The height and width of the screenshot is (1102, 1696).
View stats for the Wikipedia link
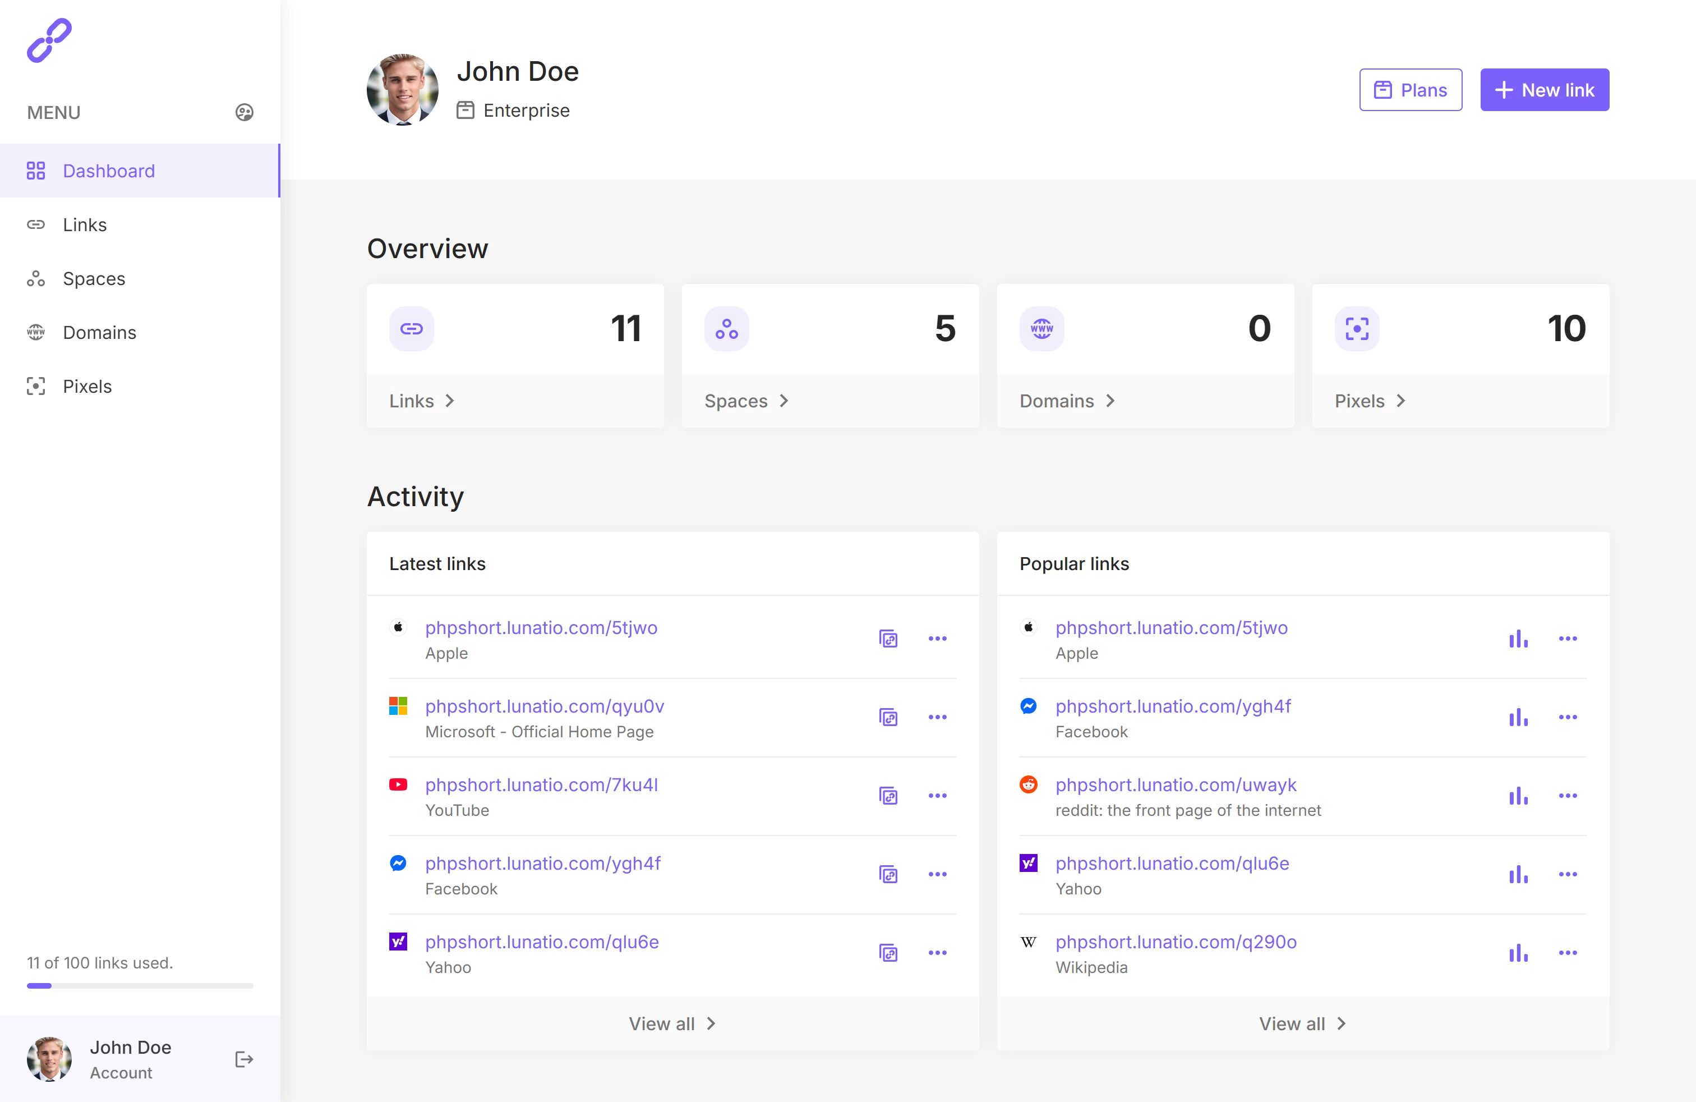pos(1518,953)
